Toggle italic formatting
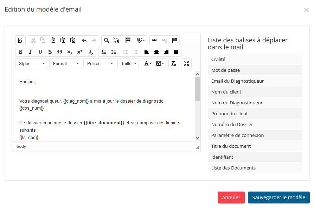Viewport: 314px width, 208px height. [x=30, y=52]
